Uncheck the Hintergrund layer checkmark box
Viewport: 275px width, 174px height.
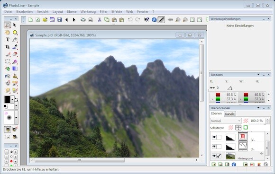(x=219, y=156)
